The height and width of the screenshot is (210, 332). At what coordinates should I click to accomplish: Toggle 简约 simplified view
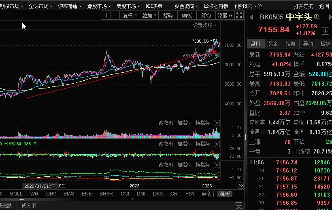click(x=206, y=15)
